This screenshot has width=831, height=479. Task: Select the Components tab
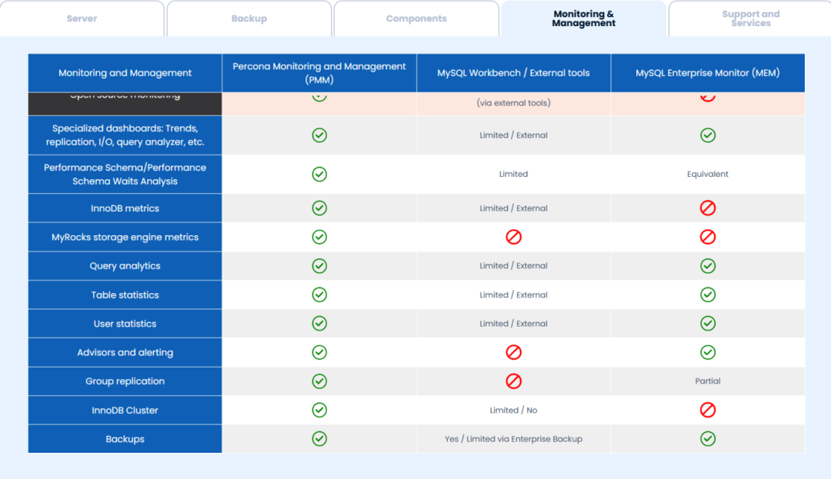[416, 18]
